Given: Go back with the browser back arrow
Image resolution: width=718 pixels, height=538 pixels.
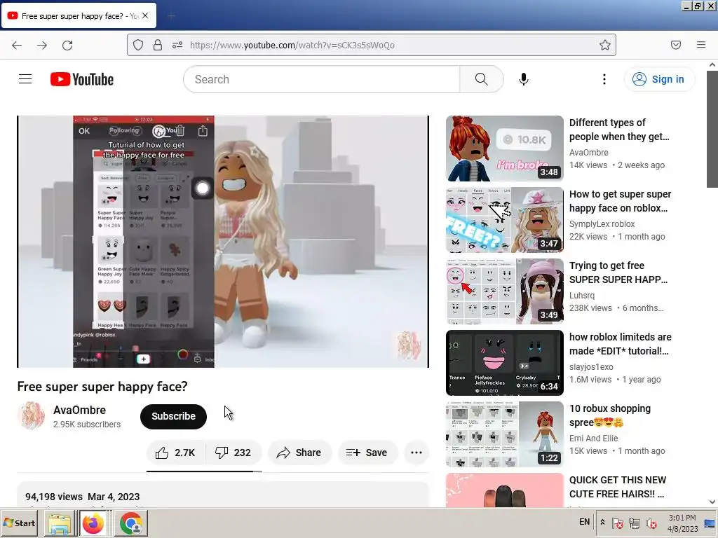Looking at the screenshot, I should (17, 45).
